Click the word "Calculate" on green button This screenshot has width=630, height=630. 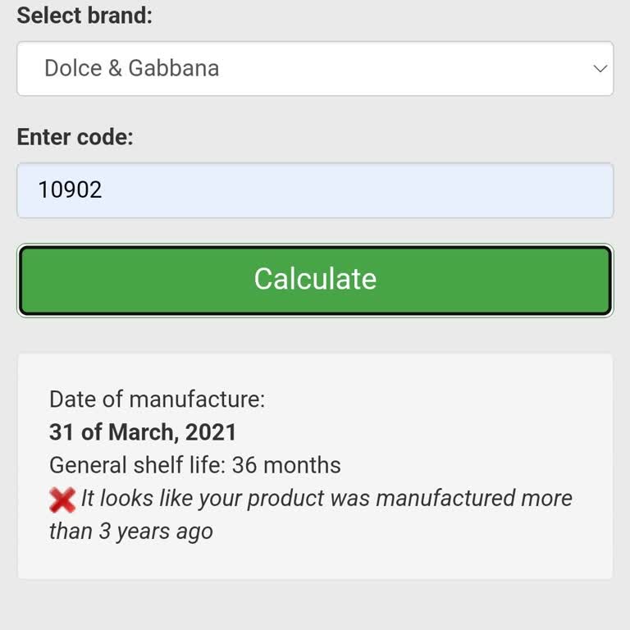coord(315,279)
